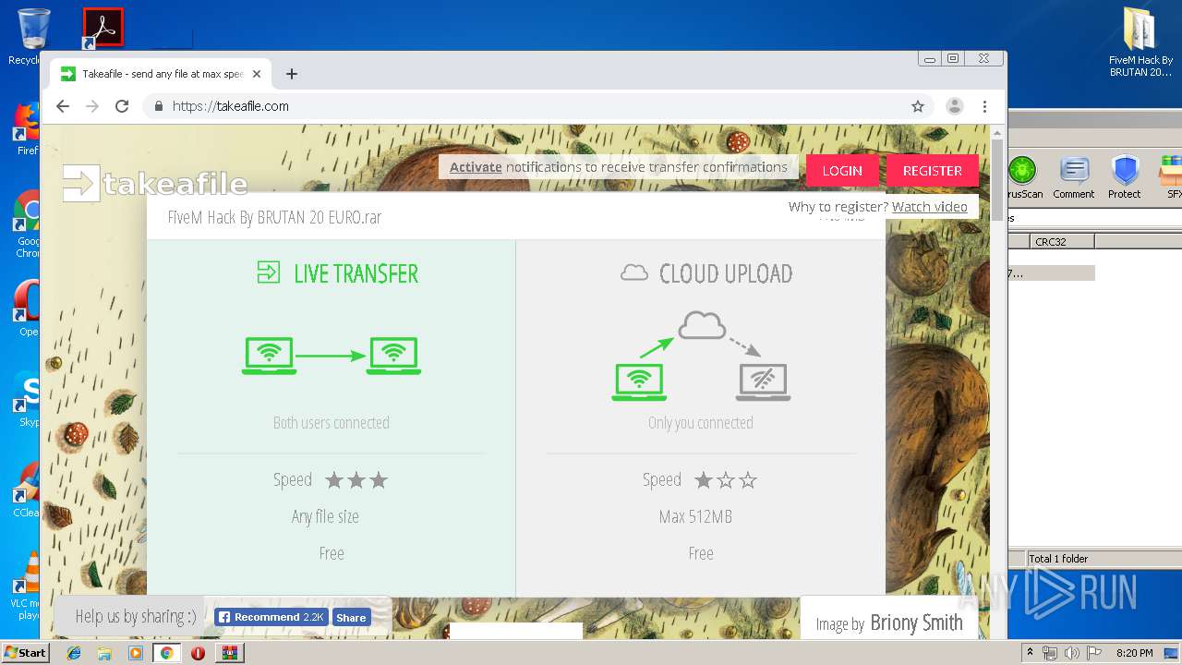Open Adobe Acrobat desktop shortcut

click(103, 28)
